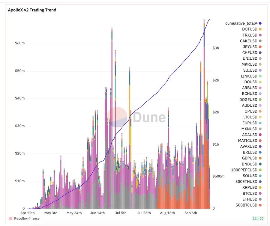Toggle the XRPUSD series label in the legend

(x=249, y=188)
